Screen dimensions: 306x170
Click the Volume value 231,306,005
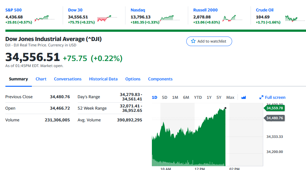57,120
